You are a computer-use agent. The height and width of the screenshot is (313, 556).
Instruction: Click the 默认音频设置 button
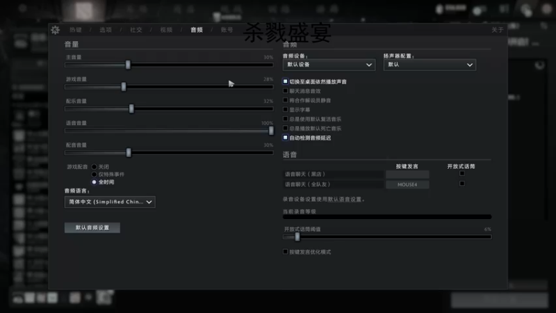(x=92, y=227)
